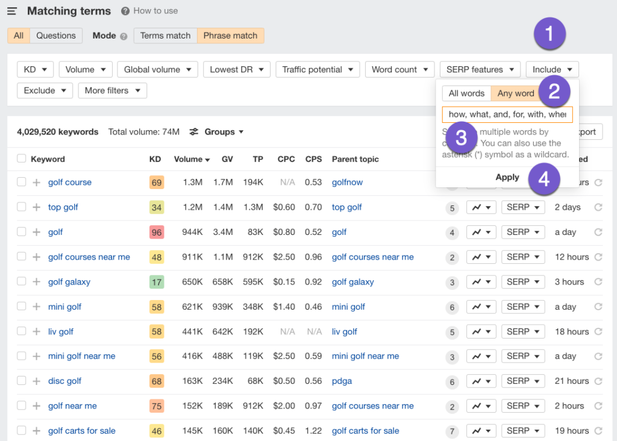Open the Word count filter dropdown
This screenshot has height=441, width=617.
(400, 70)
